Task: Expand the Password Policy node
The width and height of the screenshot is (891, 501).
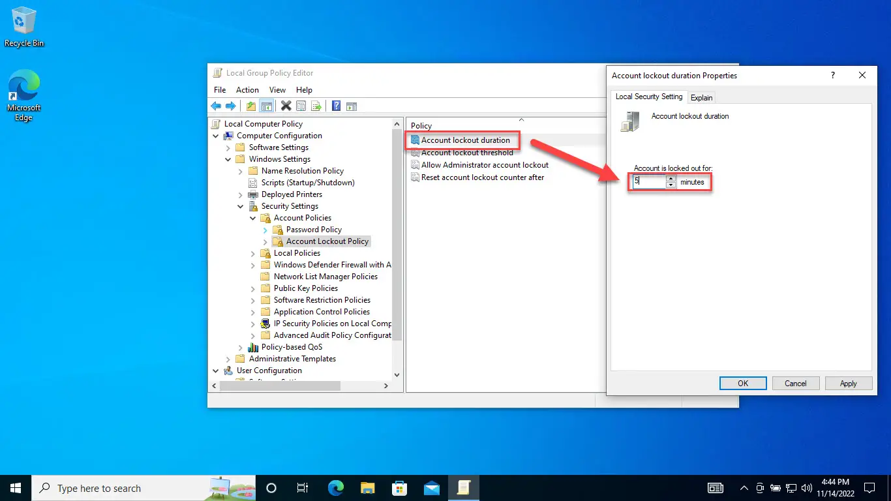Action: click(265, 230)
